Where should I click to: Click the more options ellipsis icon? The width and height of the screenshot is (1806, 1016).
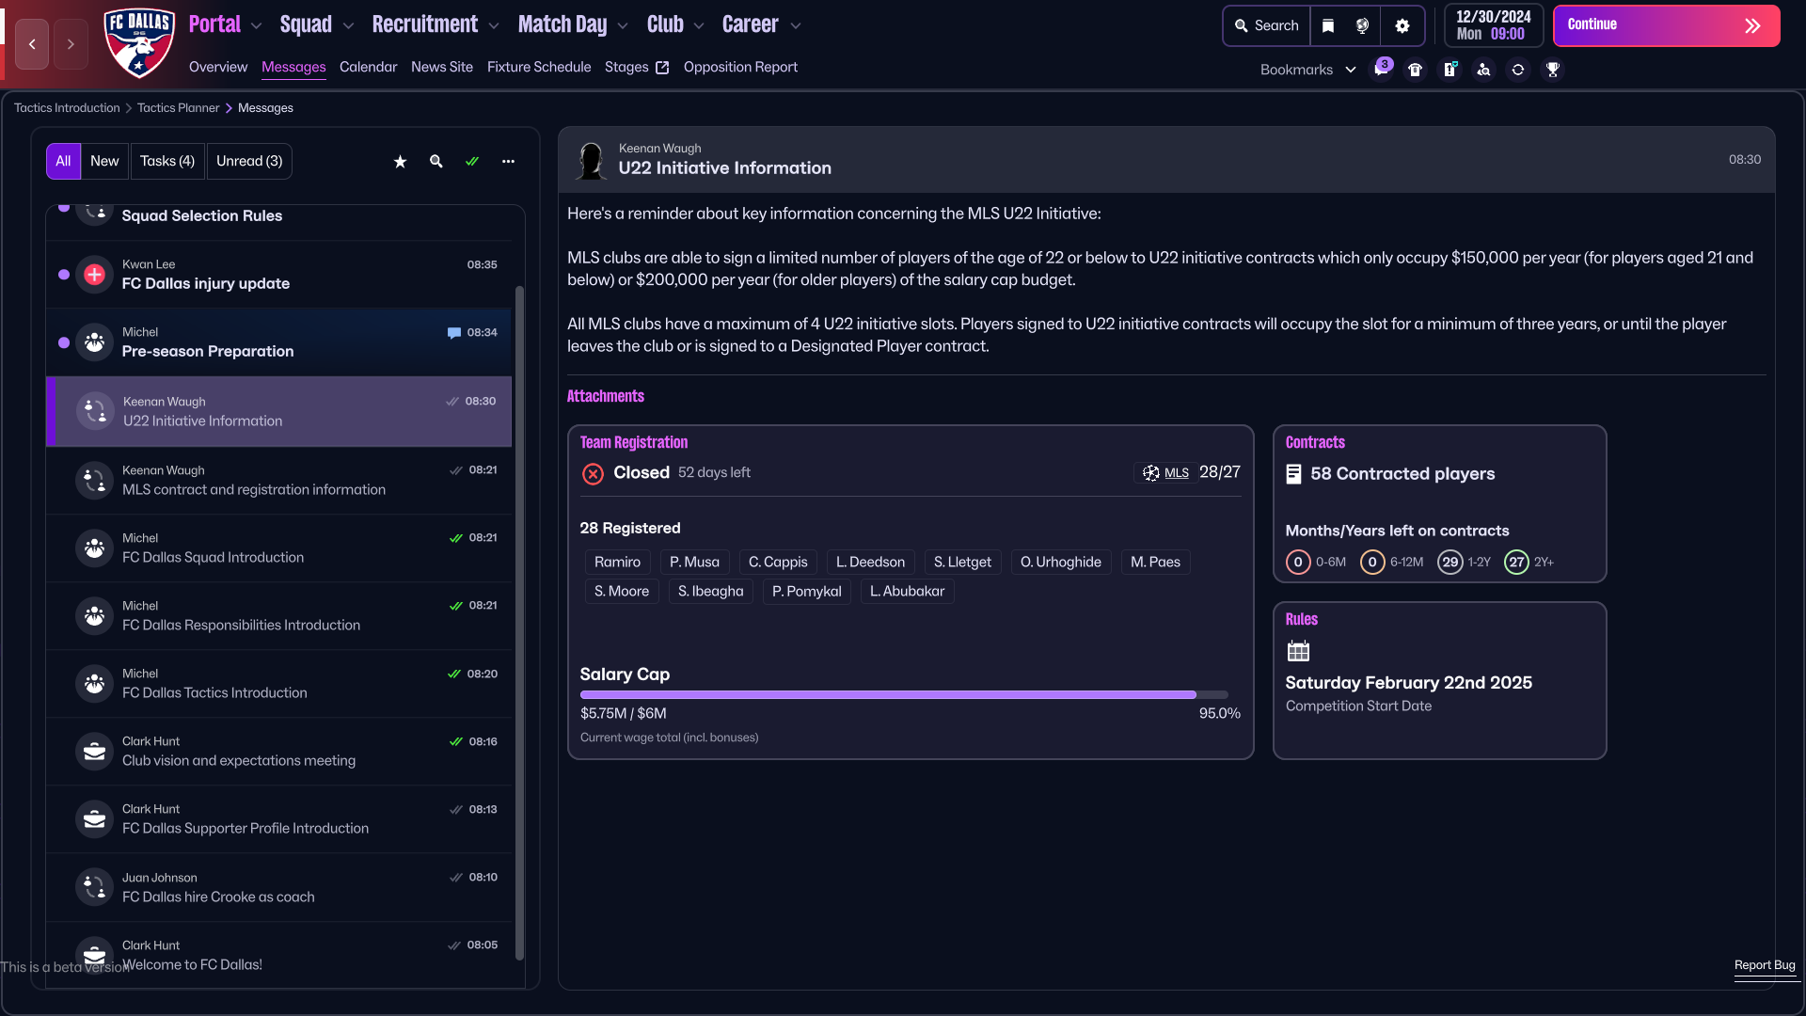pos(508,162)
